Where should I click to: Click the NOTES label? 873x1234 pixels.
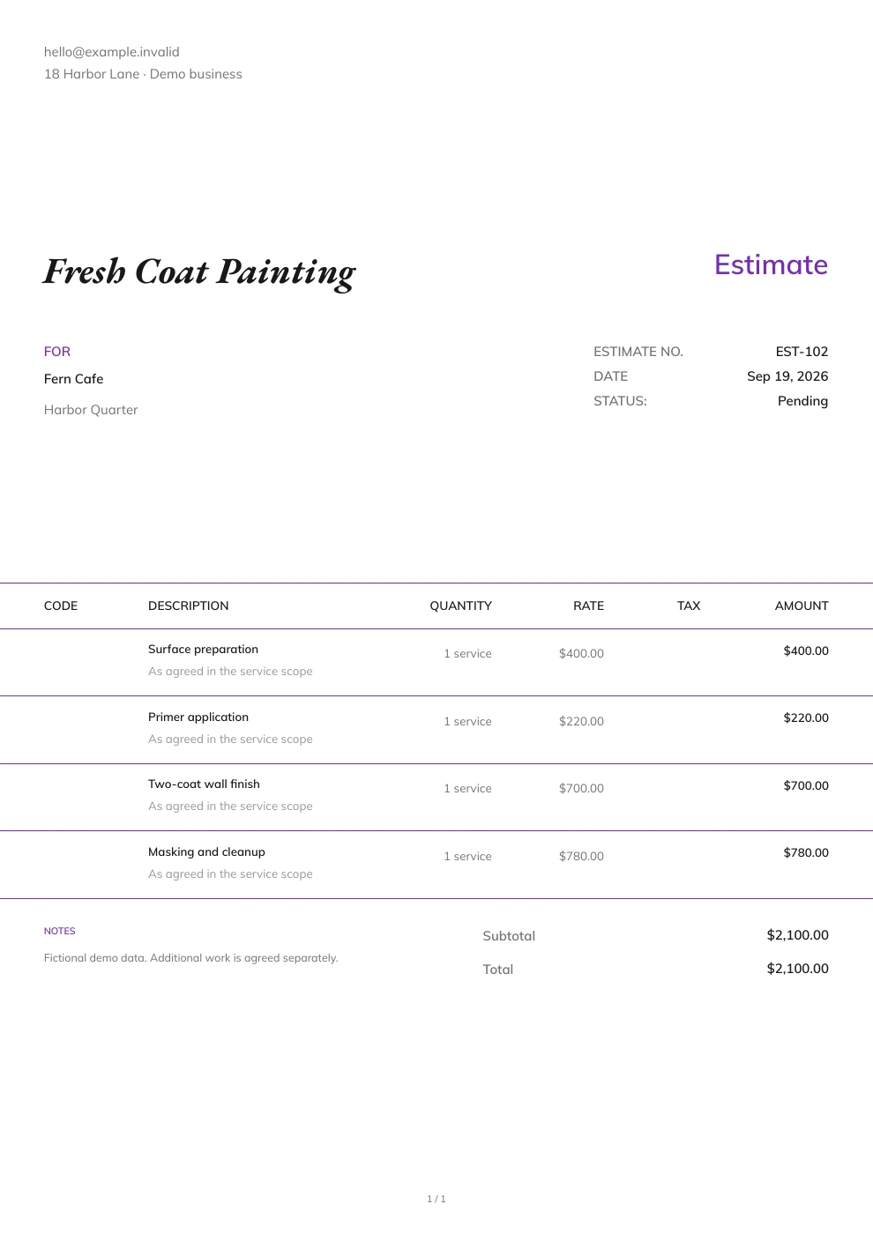click(x=60, y=931)
